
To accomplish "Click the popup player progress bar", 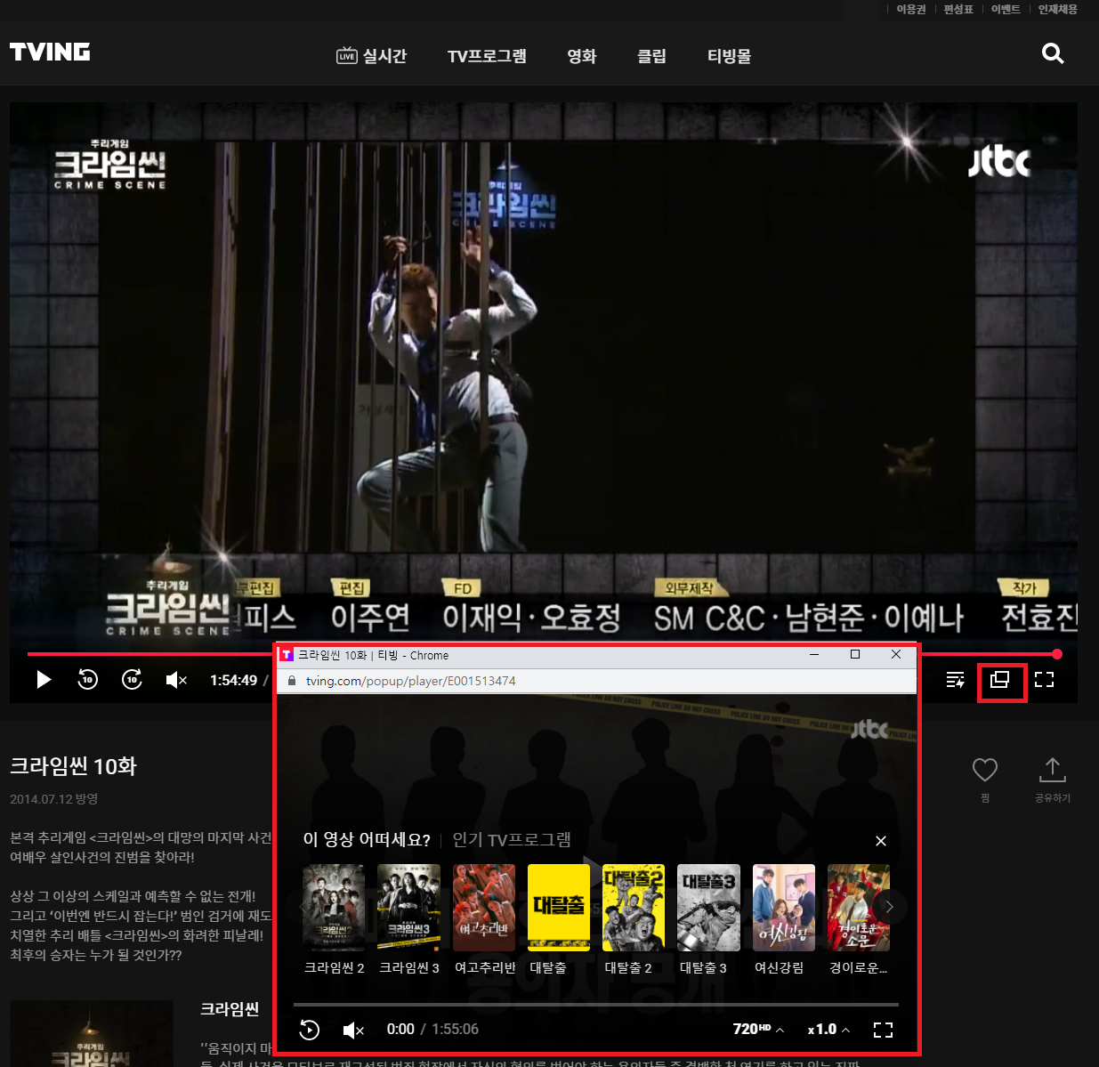I will (596, 1005).
